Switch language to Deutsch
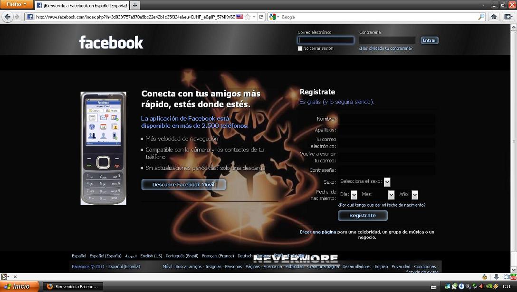 245,256
